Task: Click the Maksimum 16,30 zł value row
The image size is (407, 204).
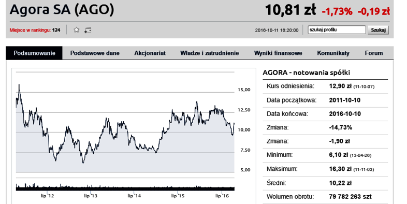Action: [x=325, y=169]
